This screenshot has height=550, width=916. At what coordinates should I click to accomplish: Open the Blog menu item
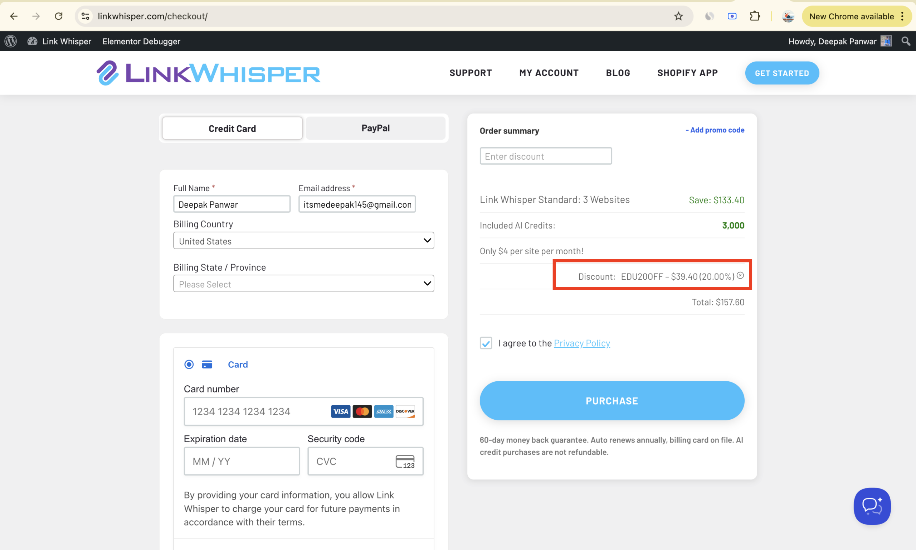pyautogui.click(x=618, y=73)
